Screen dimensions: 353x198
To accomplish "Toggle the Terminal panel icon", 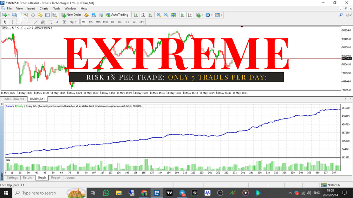I will pos(47,15).
